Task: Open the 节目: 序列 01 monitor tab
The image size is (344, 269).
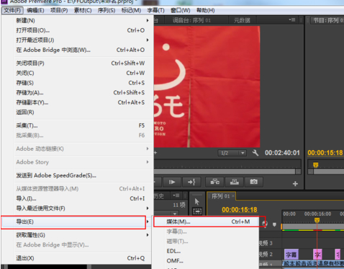Action: [328, 20]
